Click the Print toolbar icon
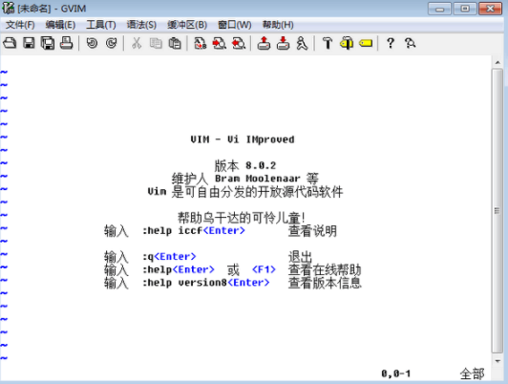This screenshot has height=384, width=508. (x=67, y=43)
